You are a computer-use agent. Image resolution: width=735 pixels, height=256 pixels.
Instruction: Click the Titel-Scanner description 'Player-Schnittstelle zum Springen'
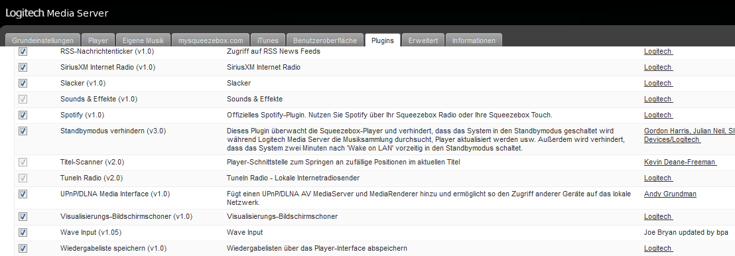344,162
